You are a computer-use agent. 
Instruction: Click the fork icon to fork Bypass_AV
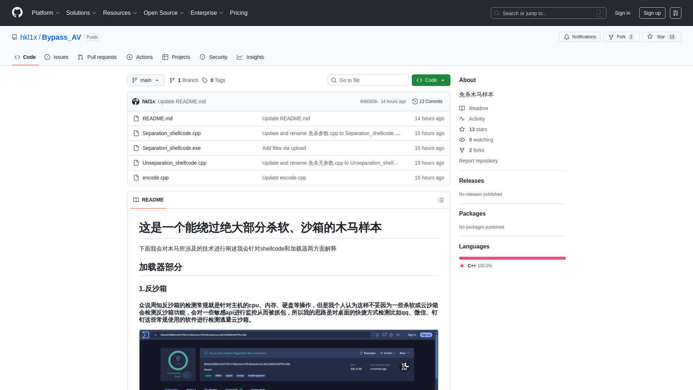pyautogui.click(x=611, y=37)
